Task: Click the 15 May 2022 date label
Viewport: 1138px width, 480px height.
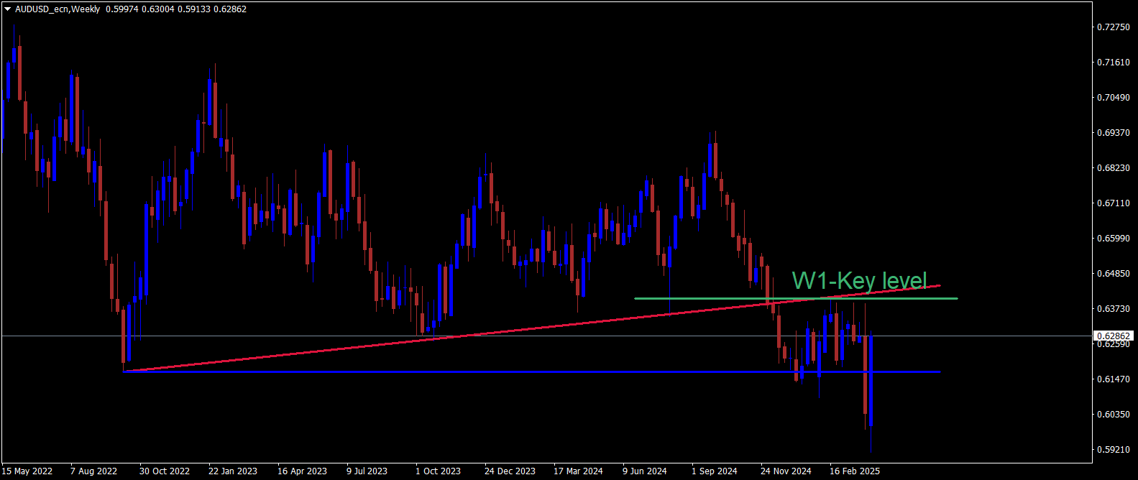Action: point(27,471)
